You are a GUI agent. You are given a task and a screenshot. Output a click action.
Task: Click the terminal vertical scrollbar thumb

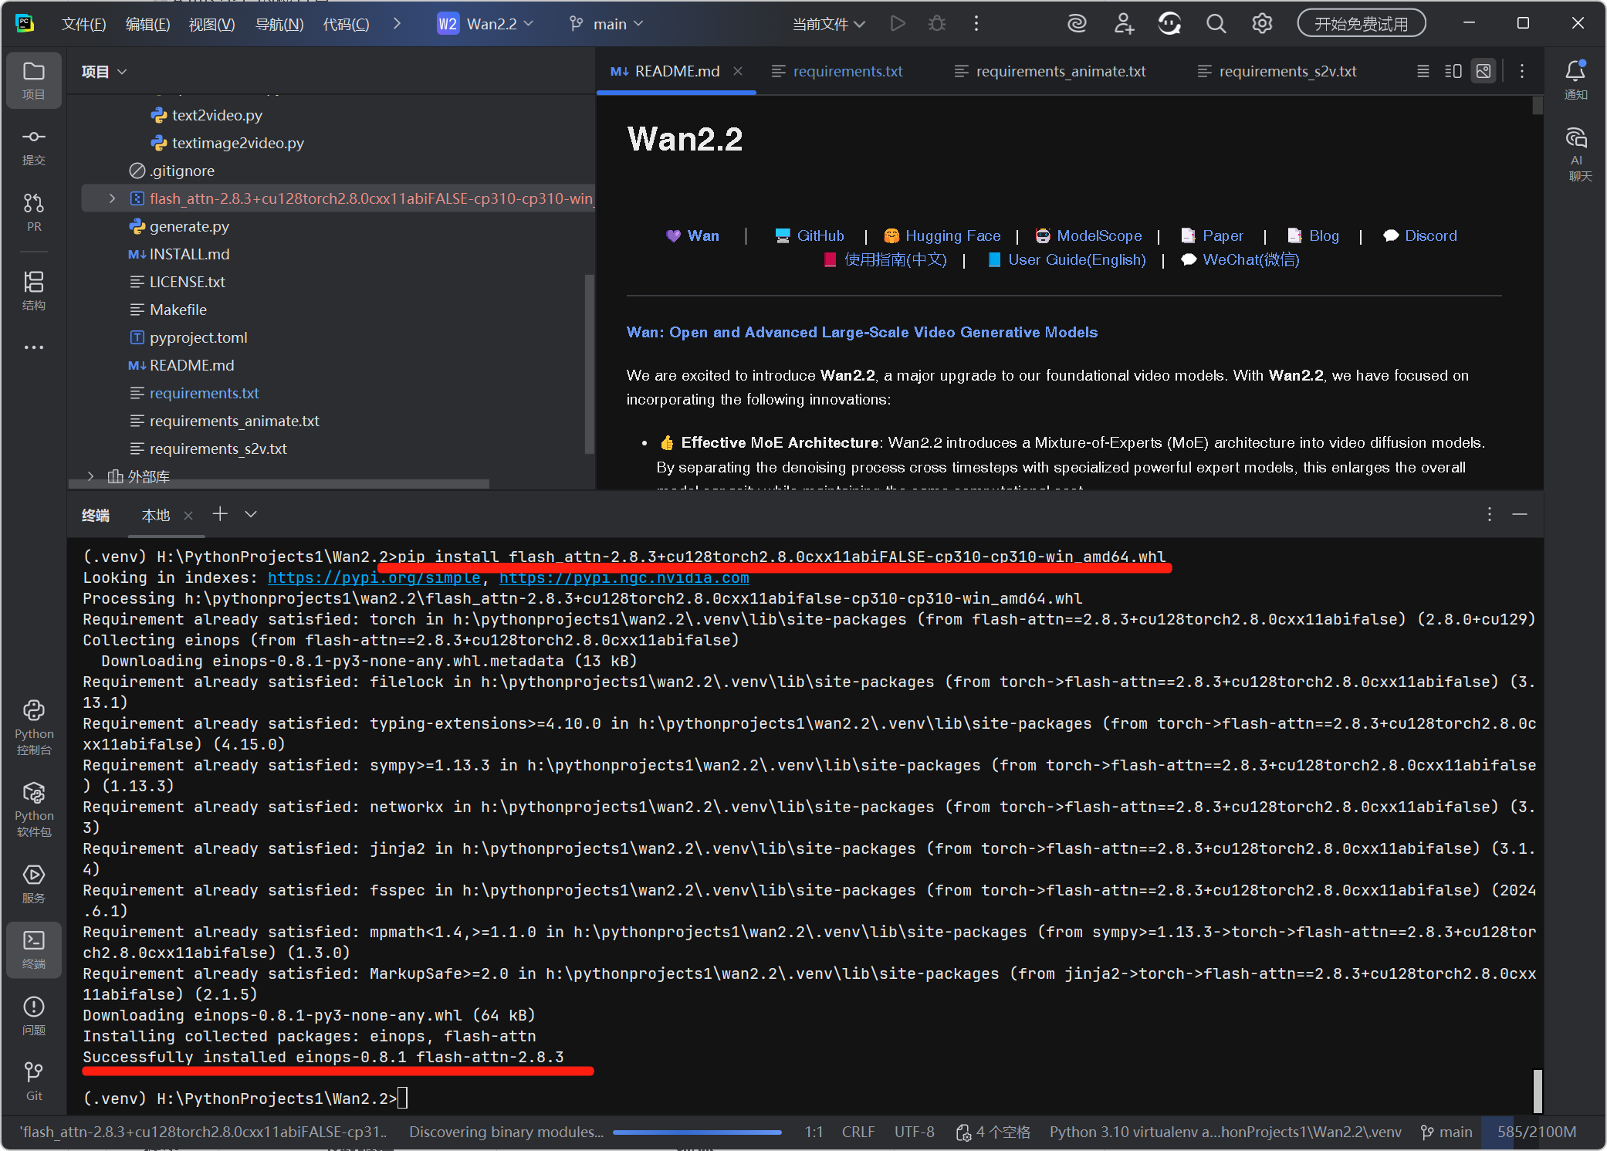(x=1538, y=1091)
